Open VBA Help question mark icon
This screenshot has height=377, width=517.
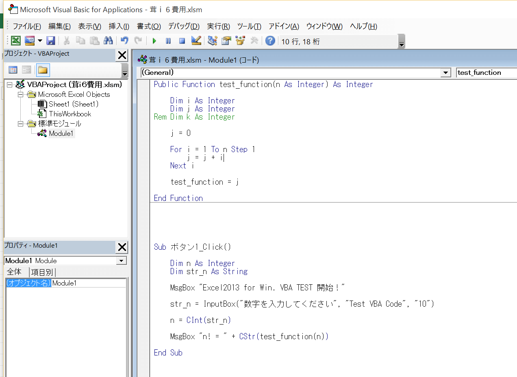(x=270, y=41)
